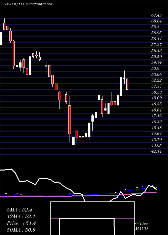This screenshot has width=168, height=235.
Task: Select the 58.11 price axis label
Action: pos(157,39)
